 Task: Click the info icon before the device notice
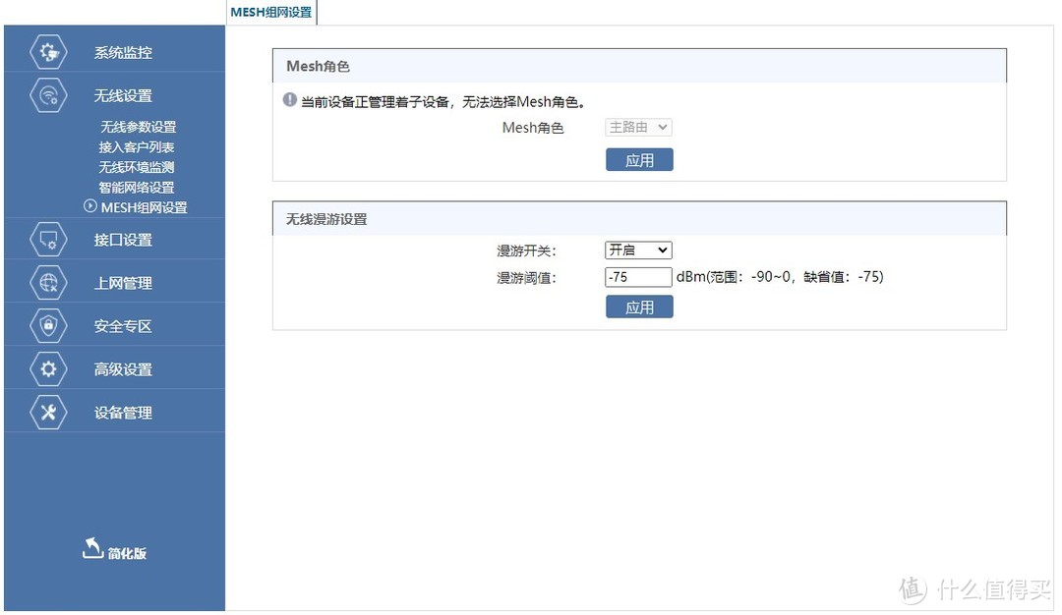[x=288, y=99]
